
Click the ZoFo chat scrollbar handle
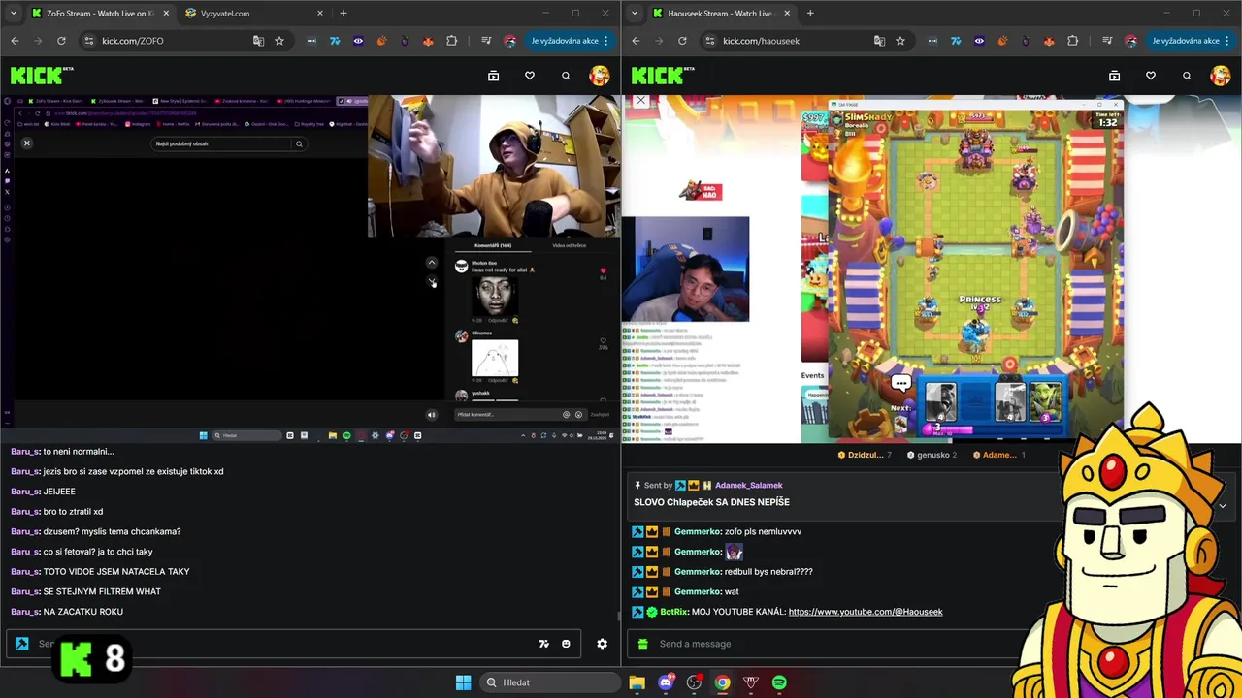pos(618,615)
